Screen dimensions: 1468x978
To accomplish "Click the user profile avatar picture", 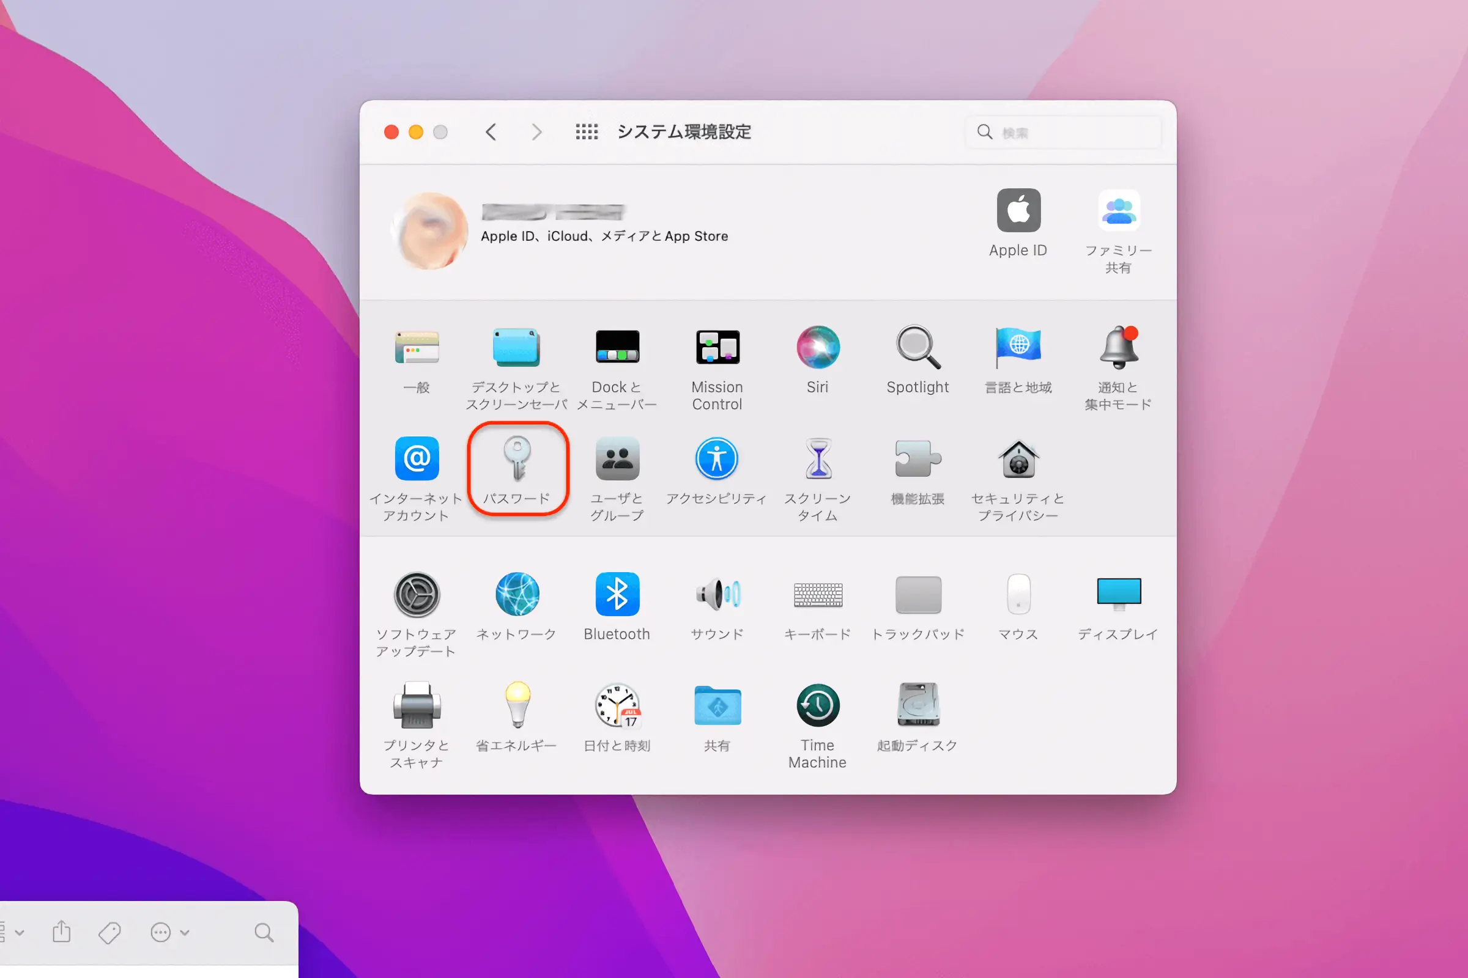I will coord(429,231).
